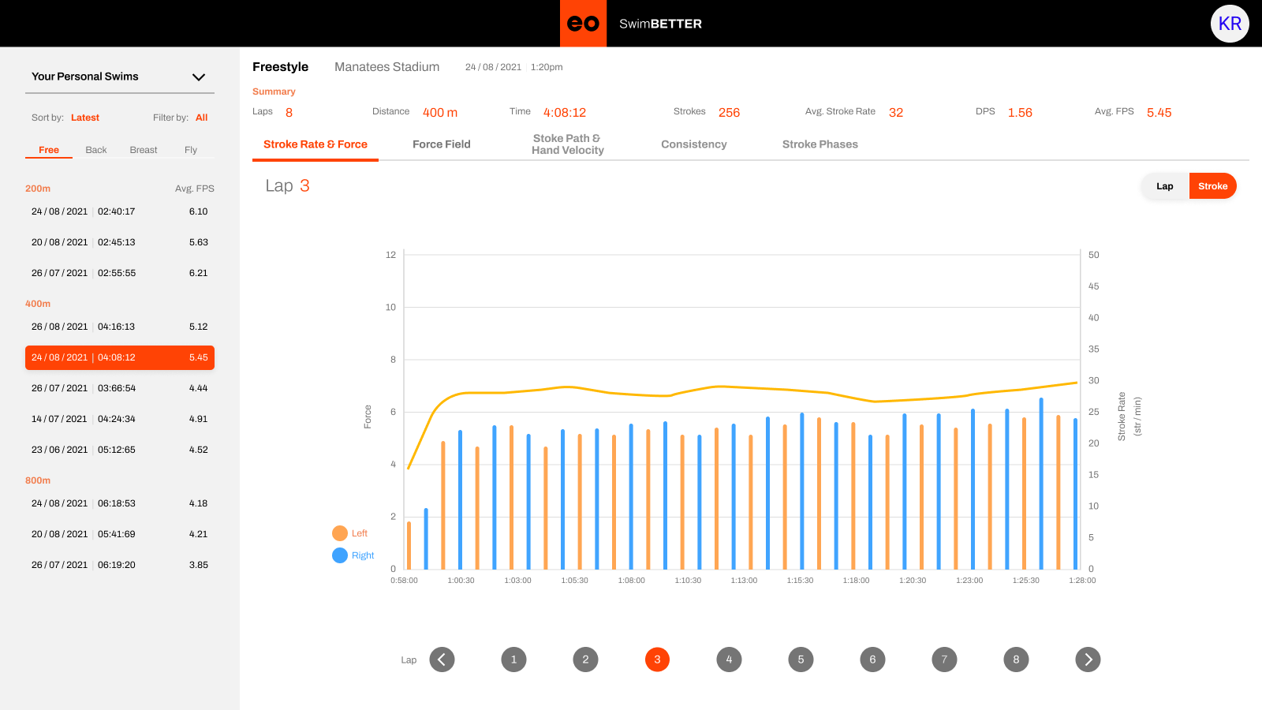
Task: Switch chart view to Stroke mode
Action: pyautogui.click(x=1212, y=186)
